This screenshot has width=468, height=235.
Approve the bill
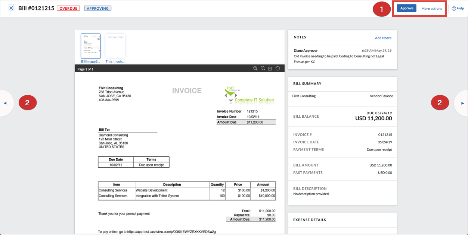click(x=406, y=8)
